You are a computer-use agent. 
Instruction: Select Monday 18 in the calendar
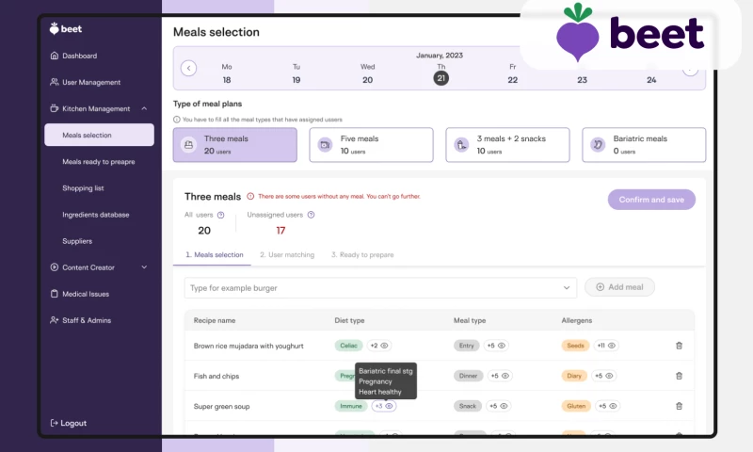click(x=227, y=73)
